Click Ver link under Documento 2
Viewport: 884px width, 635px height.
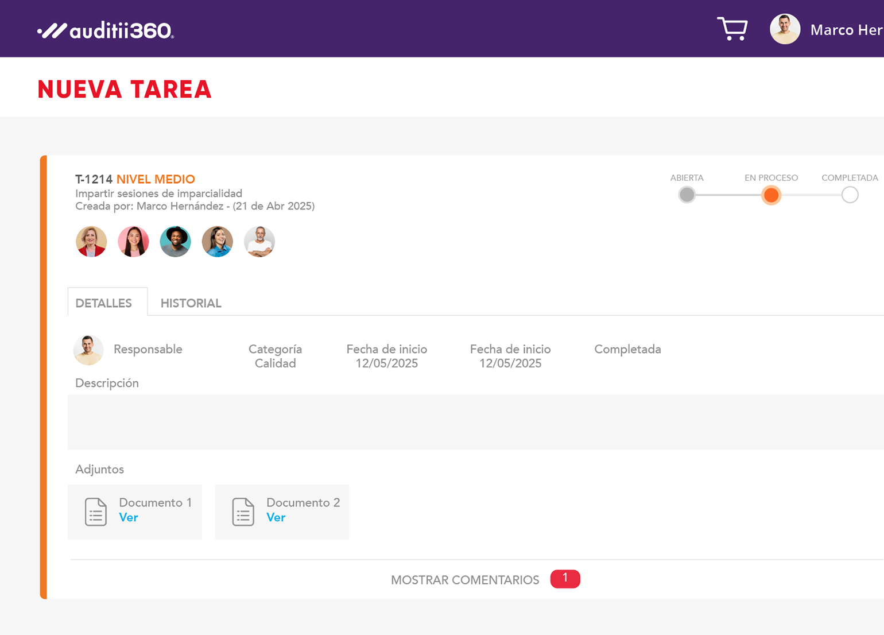pos(276,518)
